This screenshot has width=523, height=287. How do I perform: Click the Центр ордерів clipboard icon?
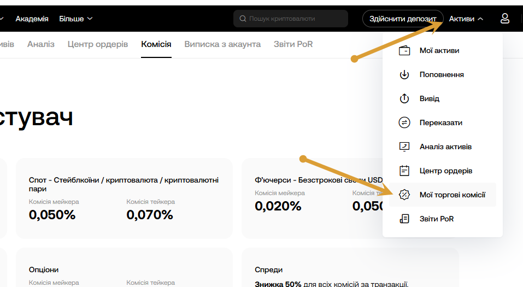coord(404,171)
